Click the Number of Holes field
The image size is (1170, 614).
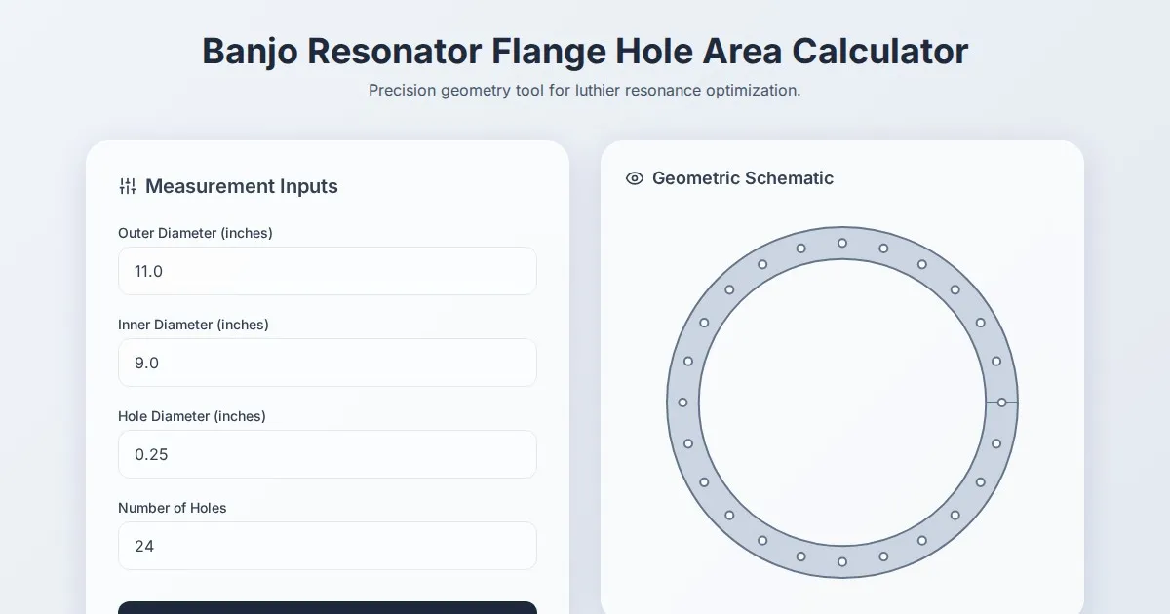click(327, 546)
